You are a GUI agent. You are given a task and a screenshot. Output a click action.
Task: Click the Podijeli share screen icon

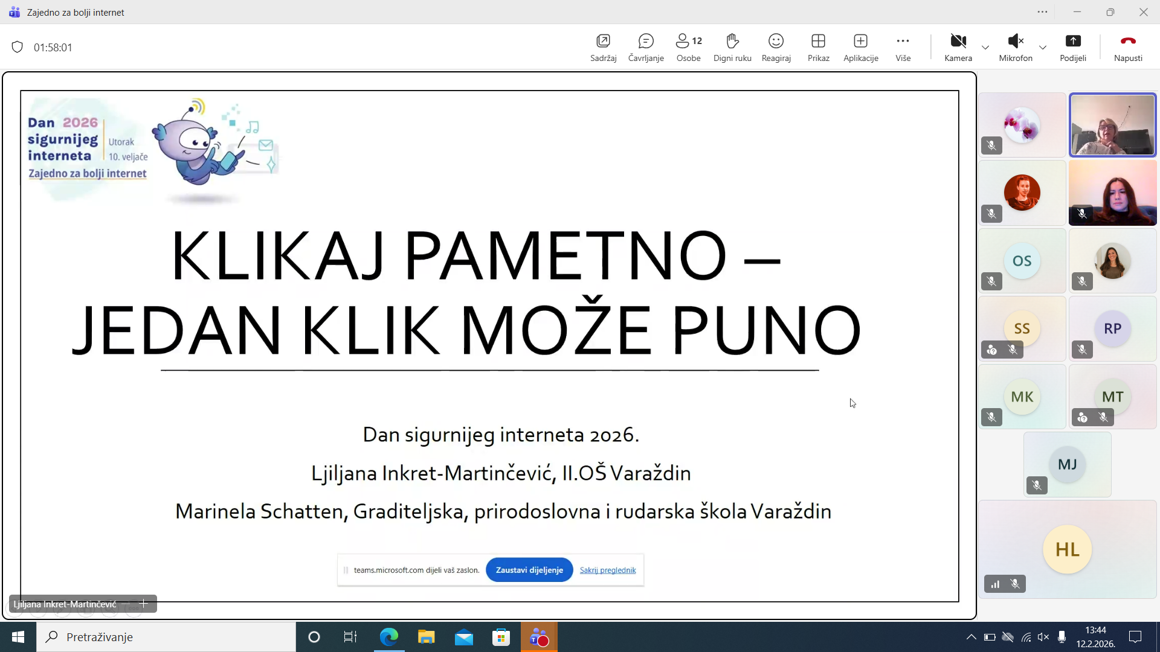pyautogui.click(x=1072, y=41)
